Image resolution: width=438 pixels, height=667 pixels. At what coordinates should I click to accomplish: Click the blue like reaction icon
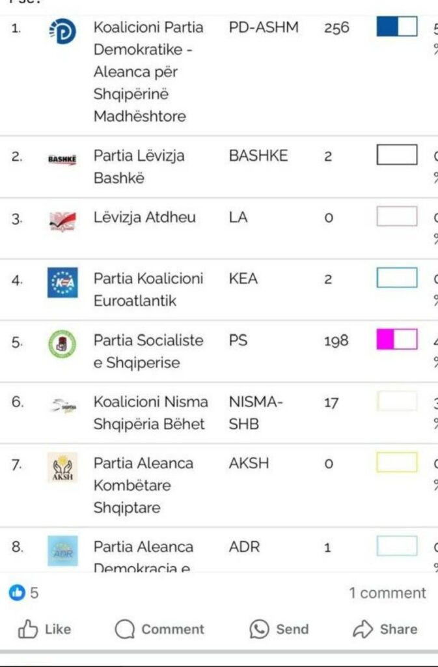click(x=17, y=592)
